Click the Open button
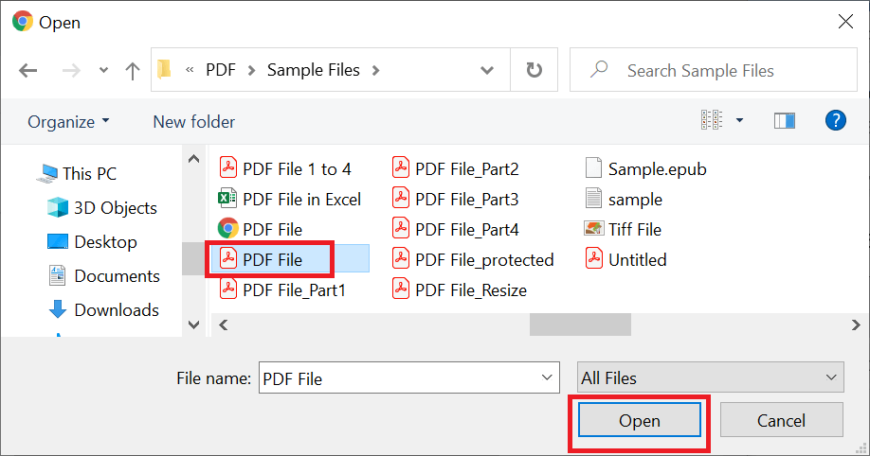Image resolution: width=870 pixels, height=456 pixels. point(639,421)
